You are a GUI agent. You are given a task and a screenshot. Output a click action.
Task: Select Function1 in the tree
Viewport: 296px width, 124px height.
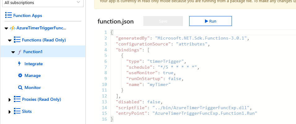[33, 52]
